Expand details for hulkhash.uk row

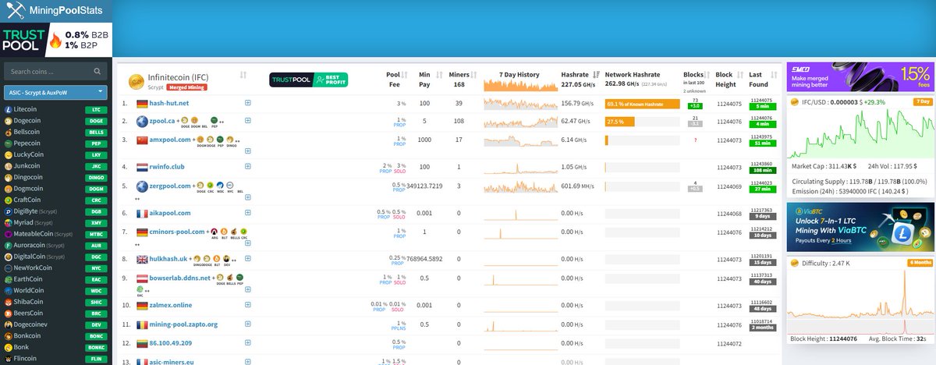click(248, 259)
